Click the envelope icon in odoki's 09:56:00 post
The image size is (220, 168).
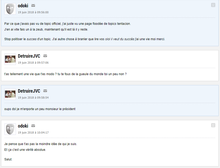point(33,6)
